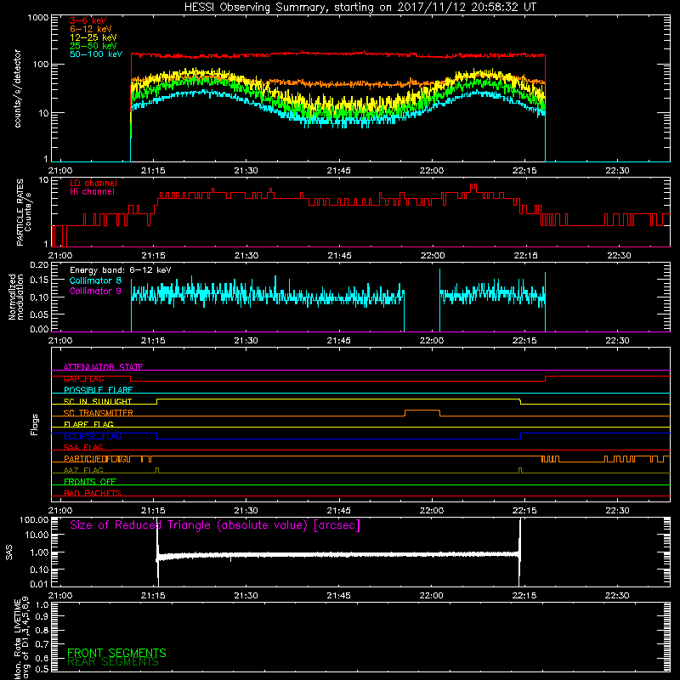
Task: Click the FLARE_FLAG label
Action: pos(88,424)
